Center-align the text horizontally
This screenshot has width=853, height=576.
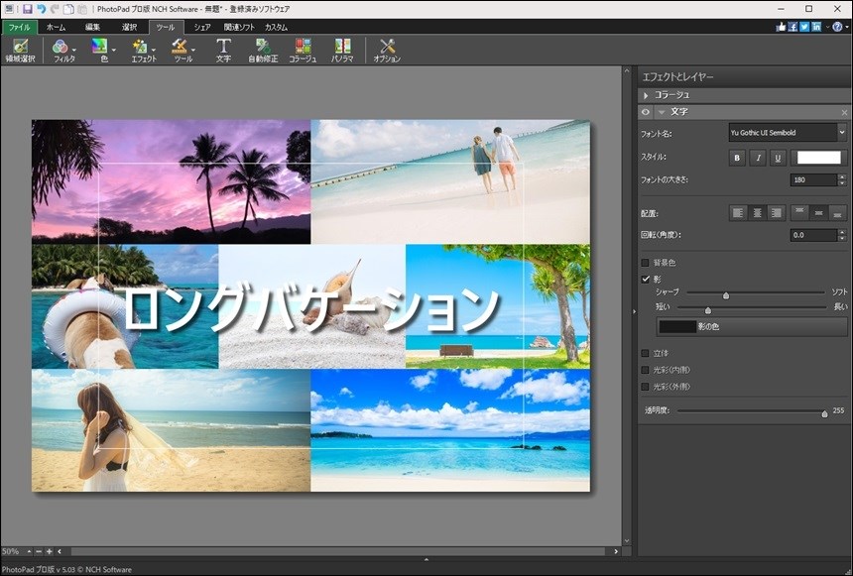(758, 212)
